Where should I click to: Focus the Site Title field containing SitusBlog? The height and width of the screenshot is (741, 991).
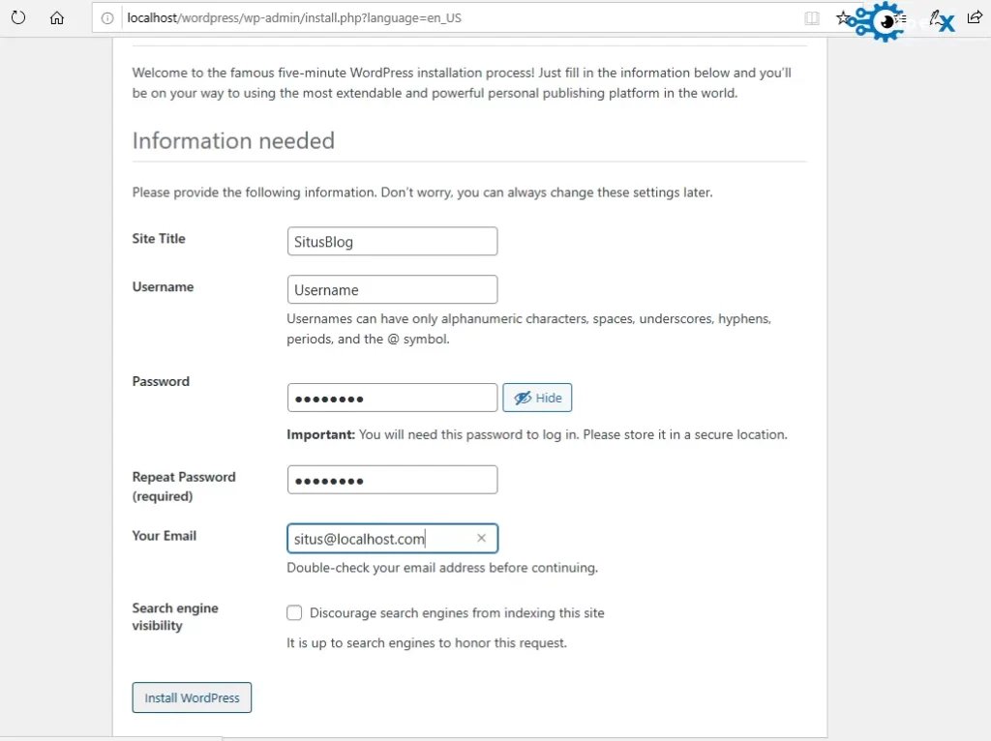click(392, 242)
